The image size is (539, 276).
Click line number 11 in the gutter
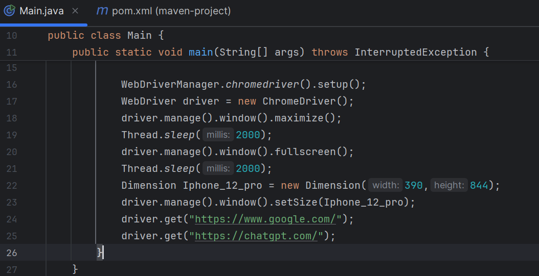pos(11,53)
